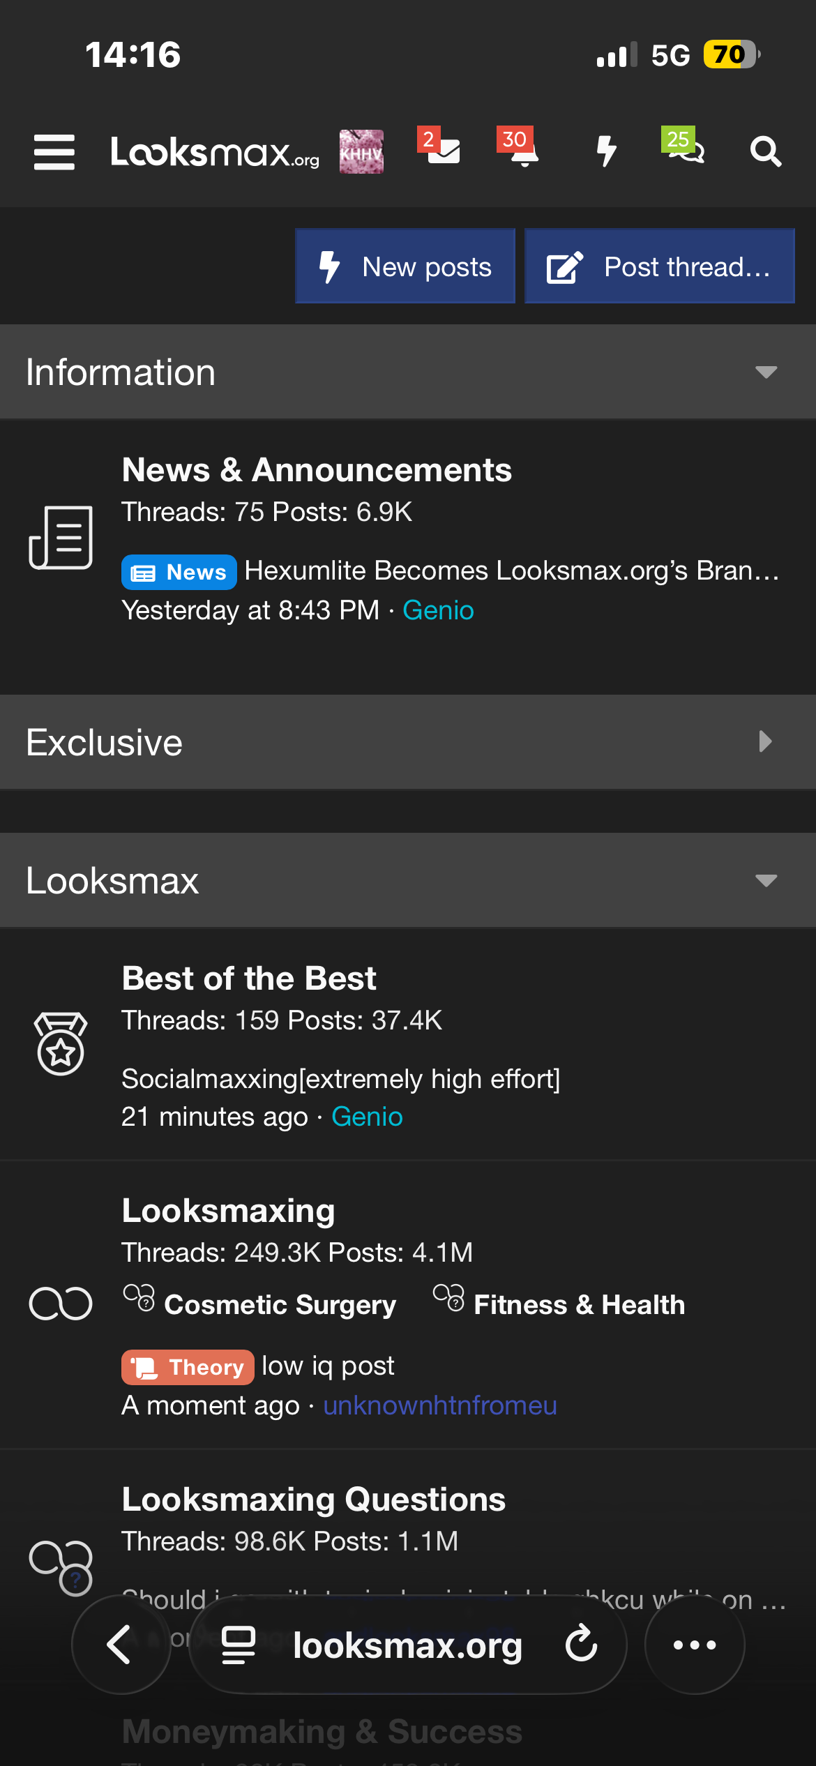Screen dimensions: 816x1766
Task: Open the search magnifier icon
Action: [x=766, y=151]
